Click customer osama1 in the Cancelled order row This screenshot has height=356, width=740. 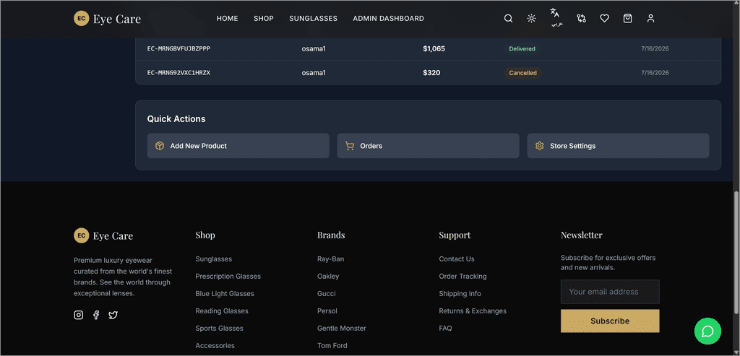point(314,73)
